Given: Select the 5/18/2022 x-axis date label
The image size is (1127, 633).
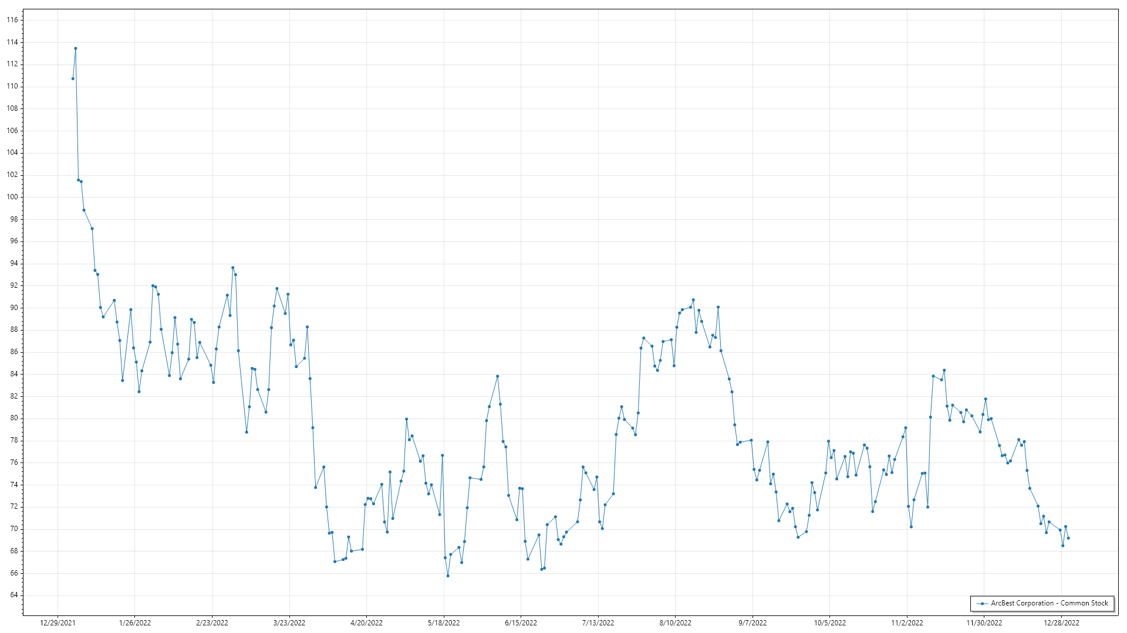Looking at the screenshot, I should [x=444, y=623].
